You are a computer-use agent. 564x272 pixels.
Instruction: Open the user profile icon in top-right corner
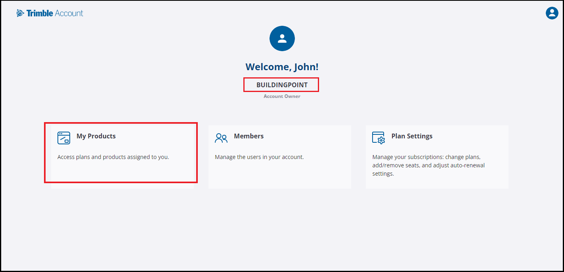[x=552, y=13]
